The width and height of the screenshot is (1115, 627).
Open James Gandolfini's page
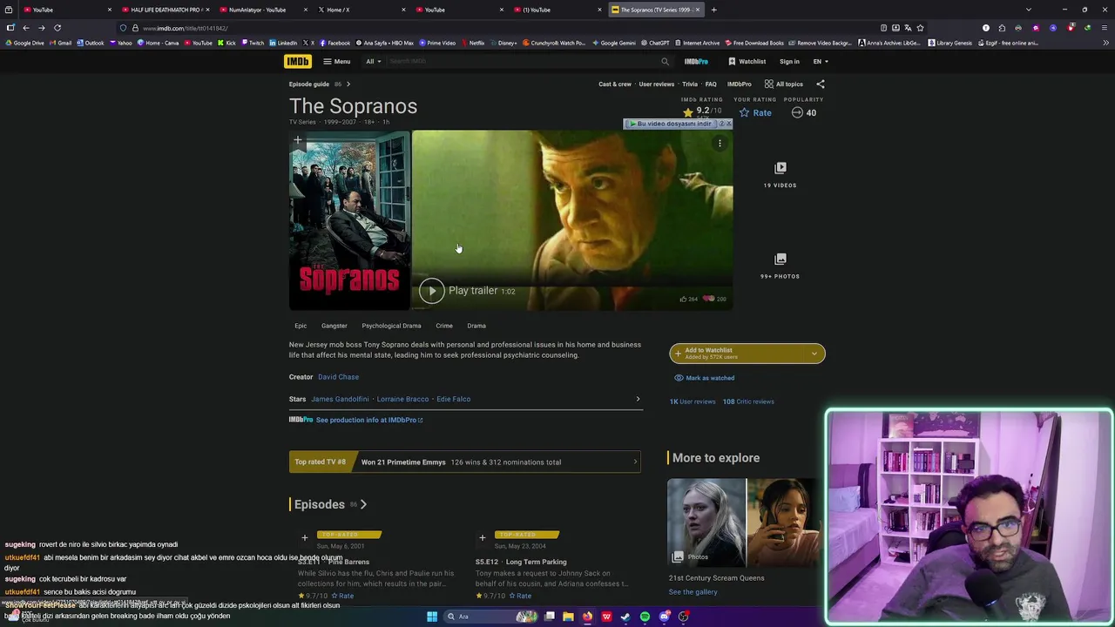[340, 399]
